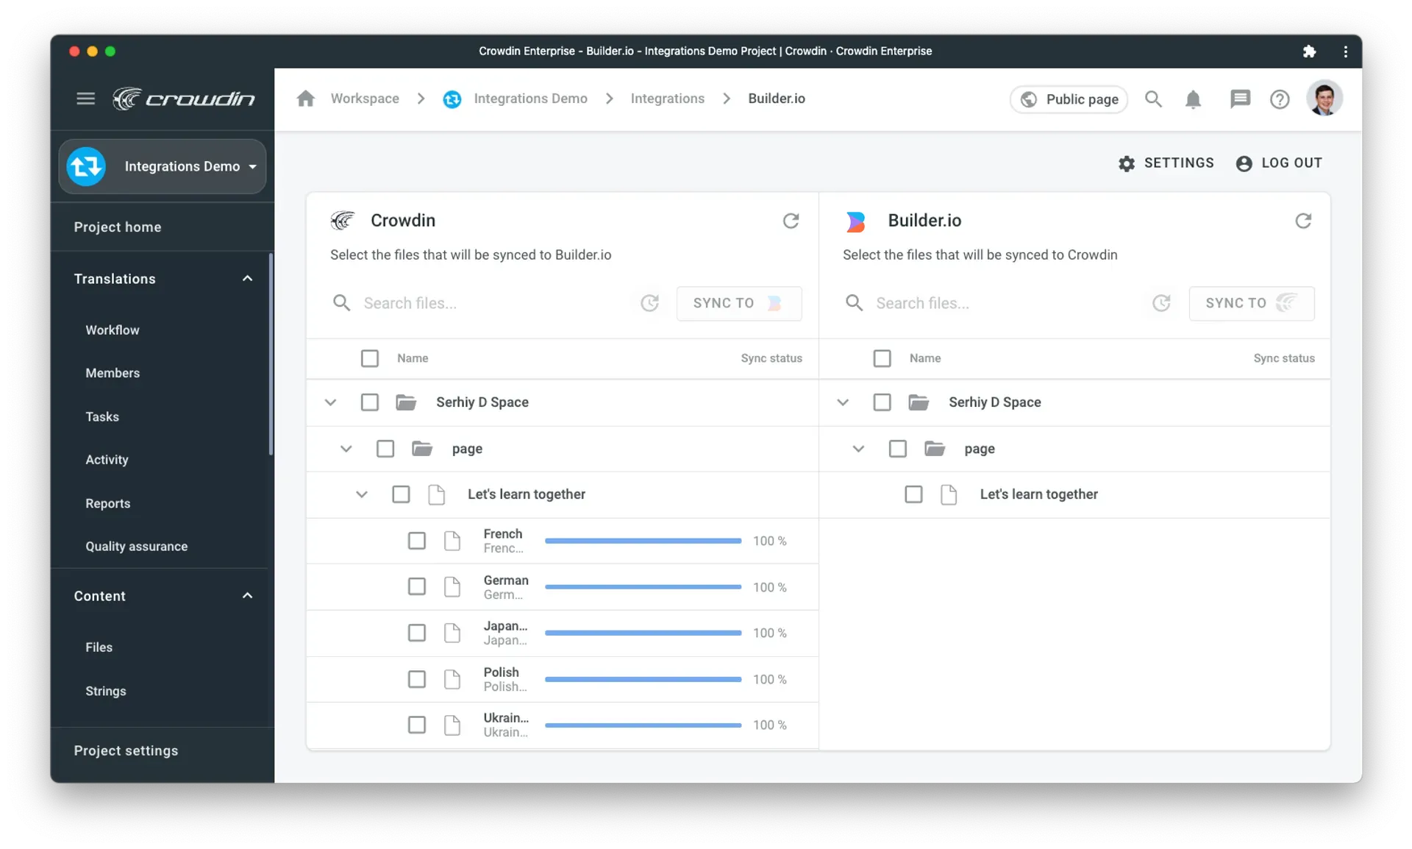Go to Integrations breadcrumb link

pyautogui.click(x=667, y=99)
